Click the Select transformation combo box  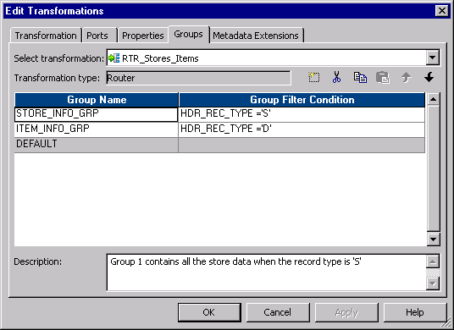click(273, 58)
